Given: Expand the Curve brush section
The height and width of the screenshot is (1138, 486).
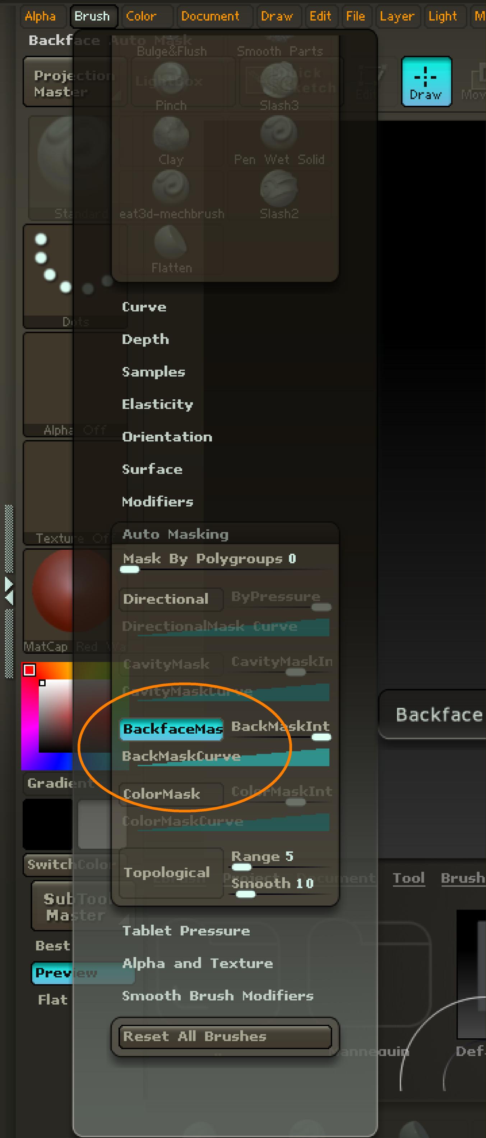Looking at the screenshot, I should (x=144, y=307).
